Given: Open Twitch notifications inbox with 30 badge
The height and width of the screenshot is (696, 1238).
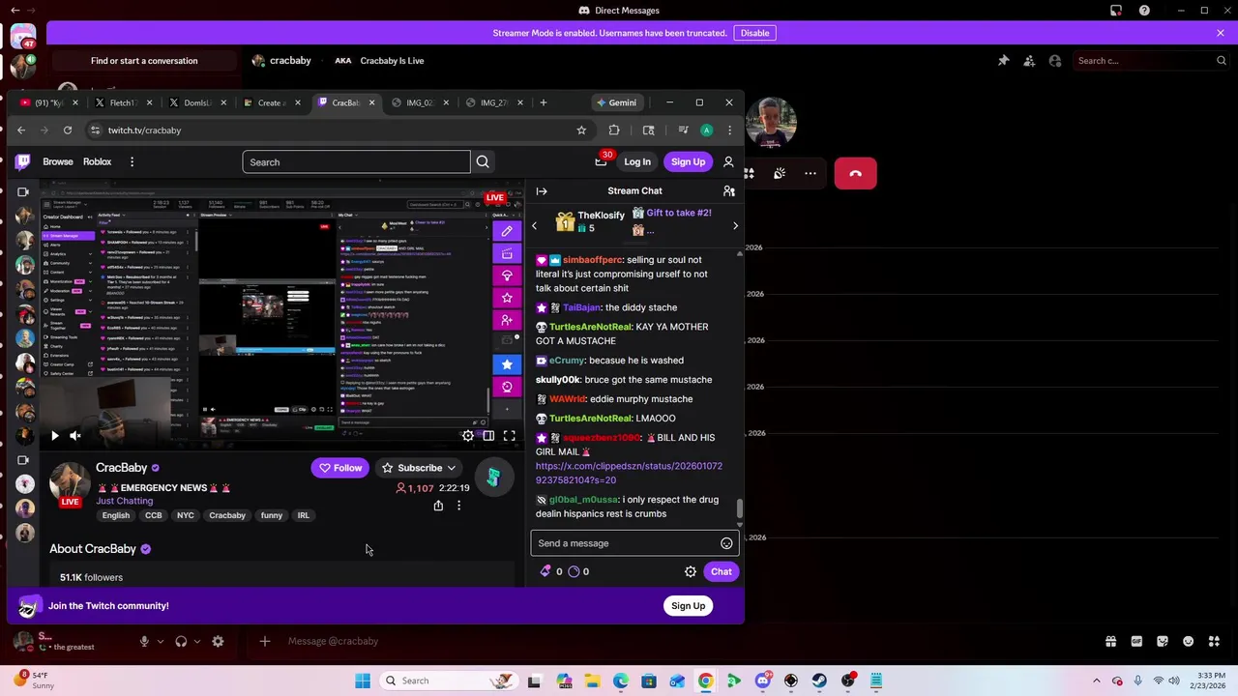Looking at the screenshot, I should pos(602,161).
